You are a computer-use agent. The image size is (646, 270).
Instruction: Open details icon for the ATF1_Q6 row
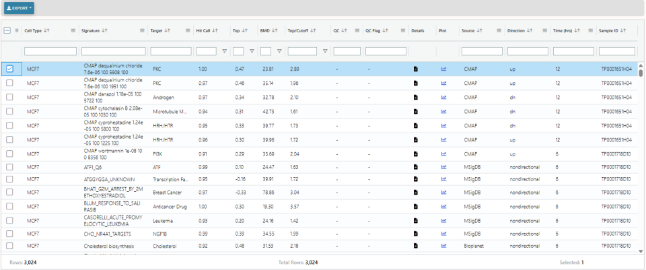pos(416,167)
